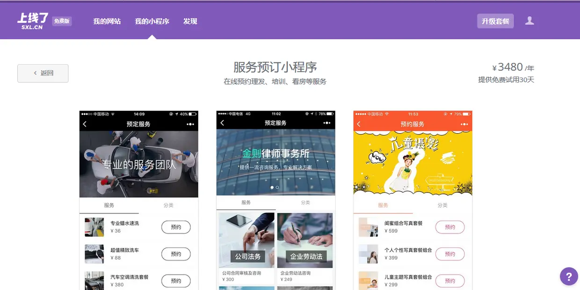Switch to the 我的小程序 tab
The width and height of the screenshot is (580, 290).
click(x=152, y=21)
